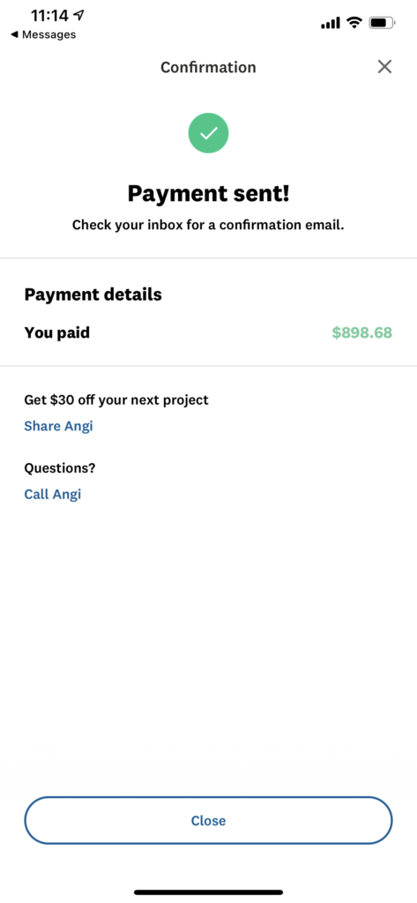Screen dimensions: 417x903
Task: Tap the location arrow beside the time
Action: point(78,15)
